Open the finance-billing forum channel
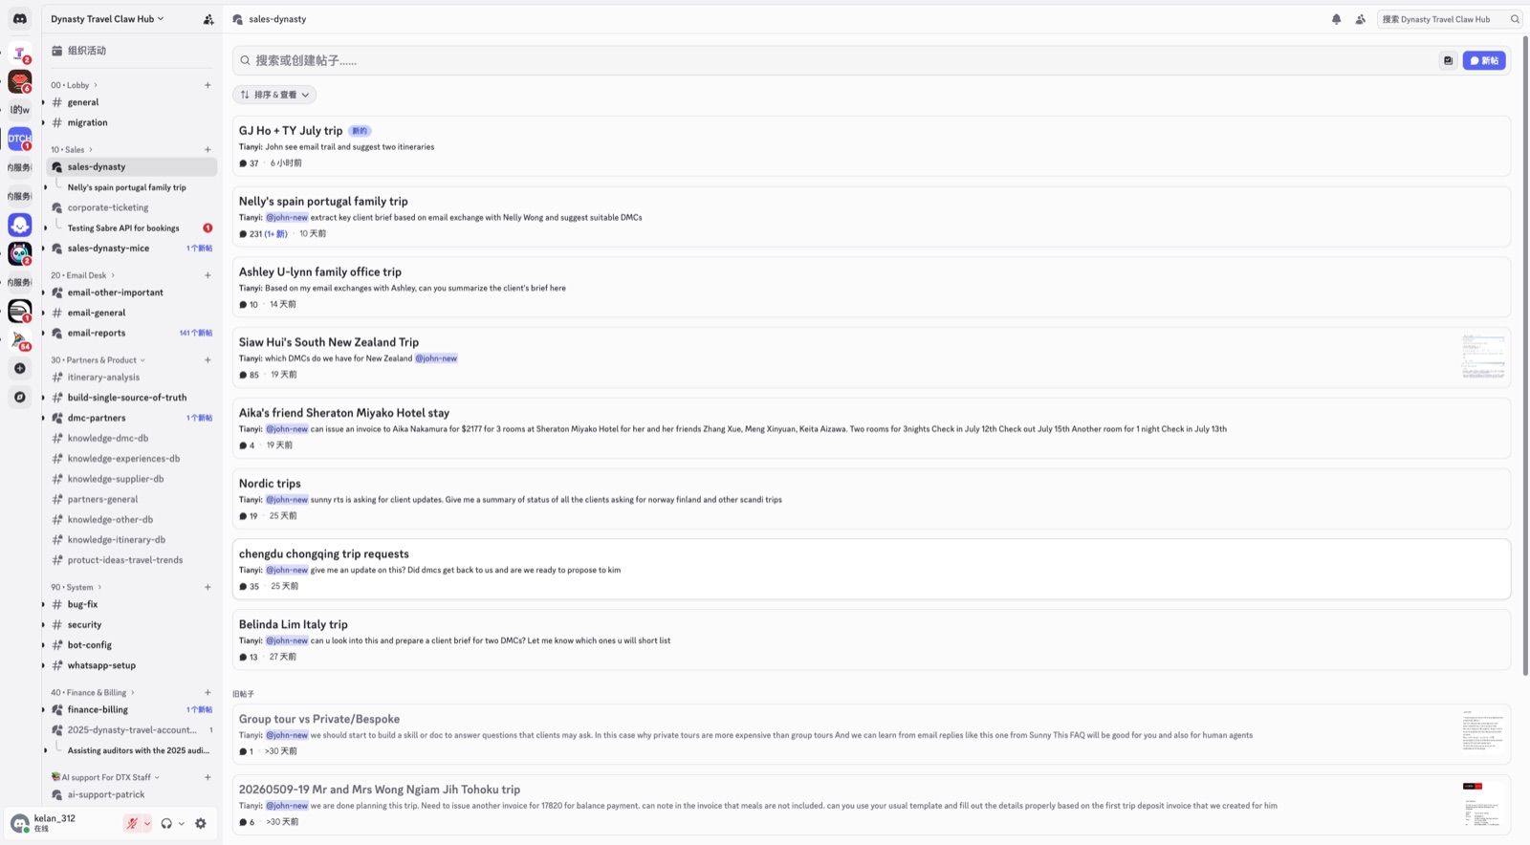 pos(131,709)
